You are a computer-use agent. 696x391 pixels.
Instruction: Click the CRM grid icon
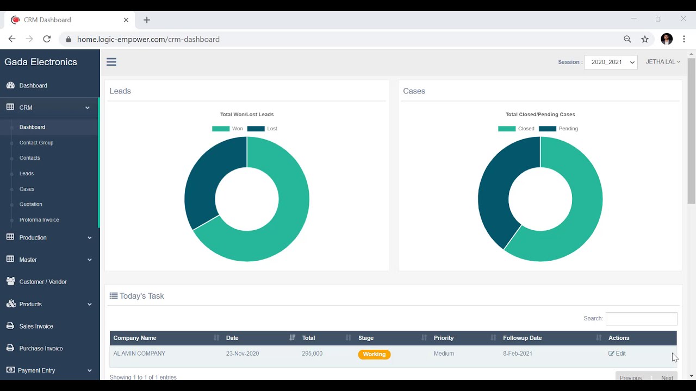(x=10, y=107)
